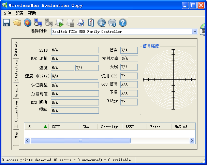Start logging with green play scroll icon
The image size is (207, 165).
[59, 23]
